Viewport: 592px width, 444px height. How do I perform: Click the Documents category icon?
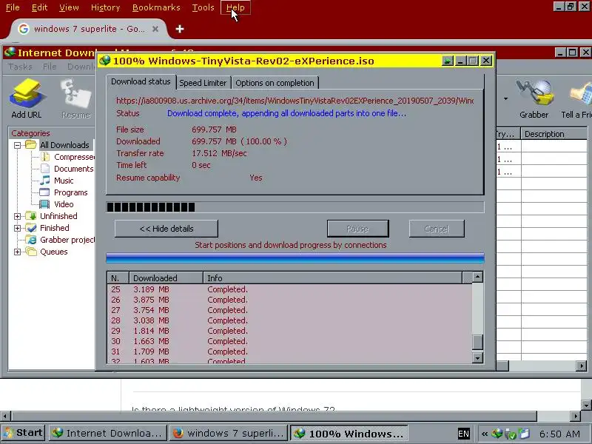coord(45,169)
